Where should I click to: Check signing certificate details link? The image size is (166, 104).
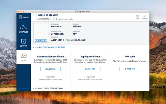[90, 79]
